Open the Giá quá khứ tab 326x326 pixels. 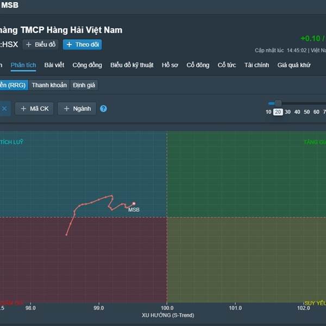click(x=294, y=65)
